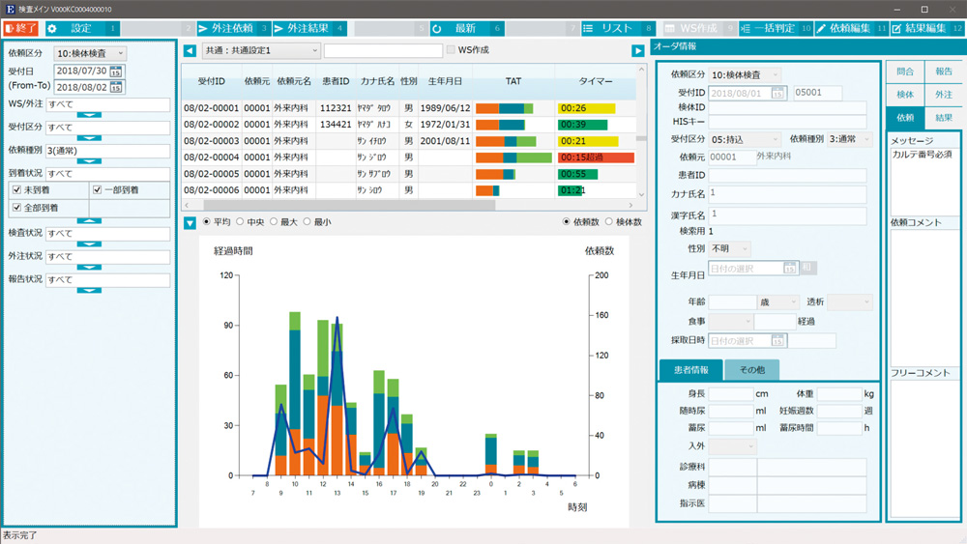Select row with 受付ID 08/02-00004
Screen dimensions: 967x544
pyautogui.click(x=212, y=157)
